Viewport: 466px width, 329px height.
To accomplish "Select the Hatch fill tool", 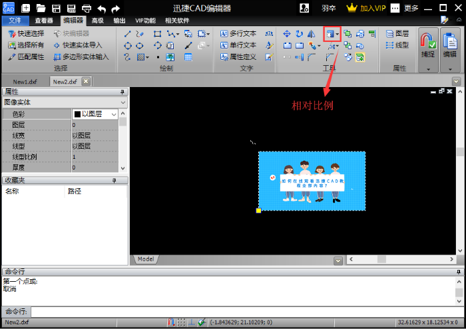I will pos(140,57).
